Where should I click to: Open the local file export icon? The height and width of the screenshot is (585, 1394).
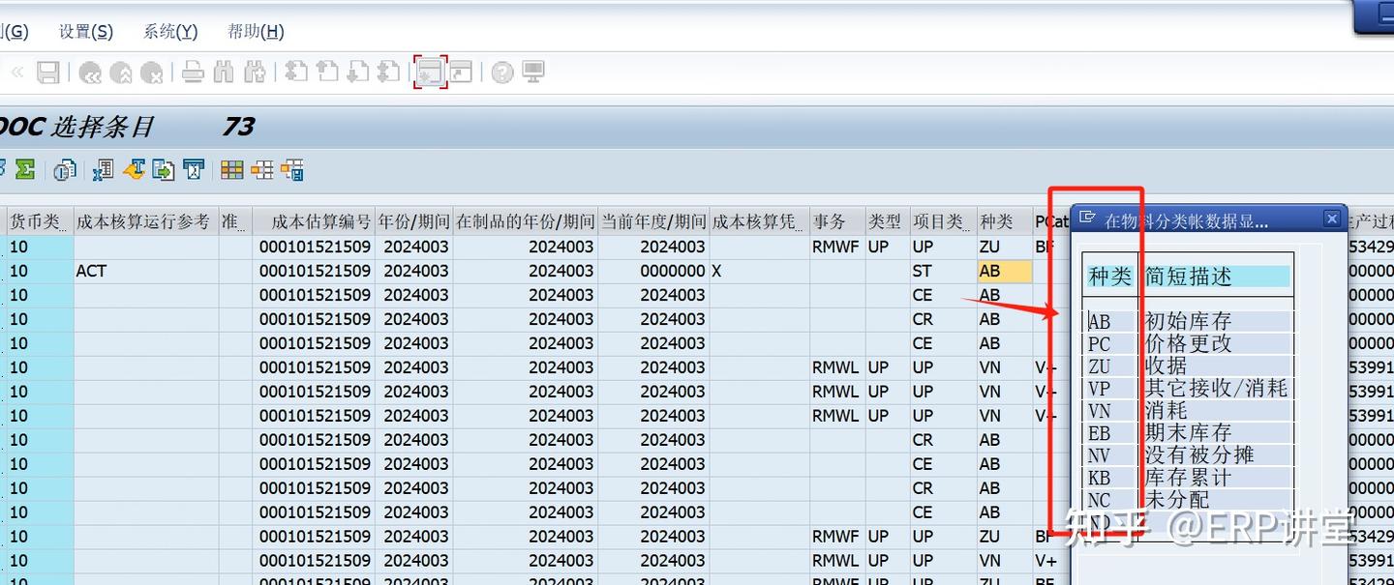pyautogui.click(x=162, y=170)
